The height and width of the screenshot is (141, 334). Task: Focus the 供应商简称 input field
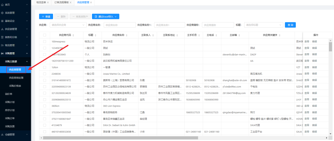(x=218, y=25)
